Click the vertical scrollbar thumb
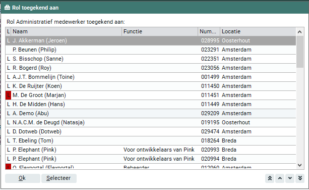Image resolution: width=309 pixels, height=190 pixels. pyautogui.click(x=300, y=52)
